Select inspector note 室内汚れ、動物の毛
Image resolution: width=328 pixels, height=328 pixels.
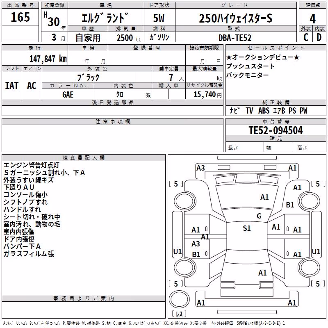32,224
